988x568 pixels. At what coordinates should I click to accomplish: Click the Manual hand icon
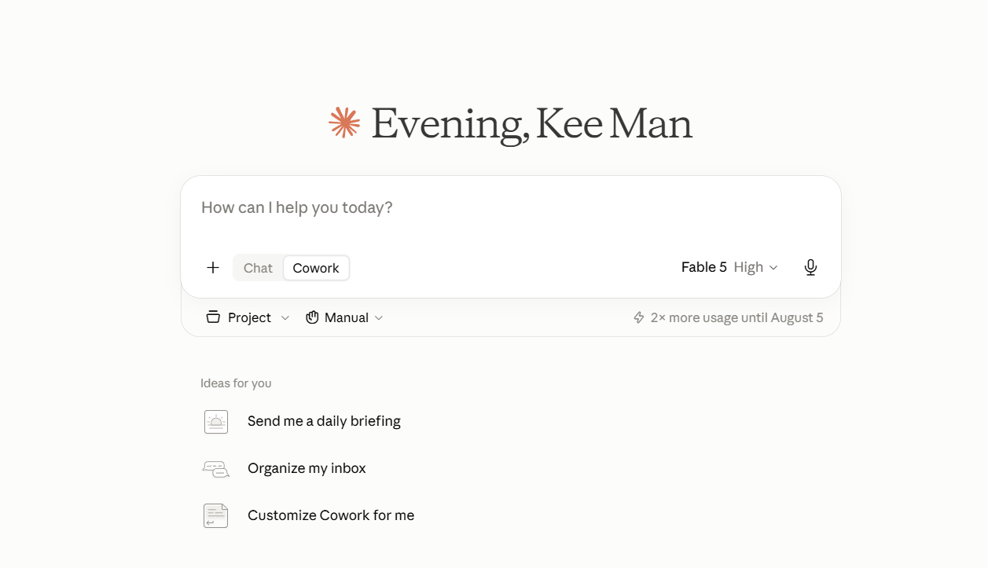(x=312, y=317)
